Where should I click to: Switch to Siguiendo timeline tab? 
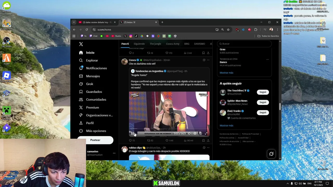139,44
